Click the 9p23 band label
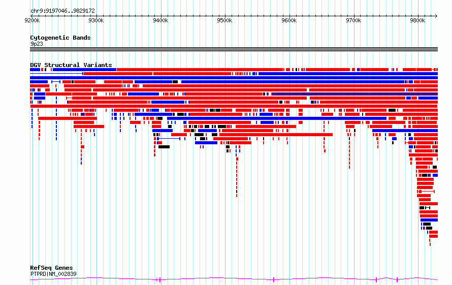This screenshot has height=285, width=452. tap(37, 44)
